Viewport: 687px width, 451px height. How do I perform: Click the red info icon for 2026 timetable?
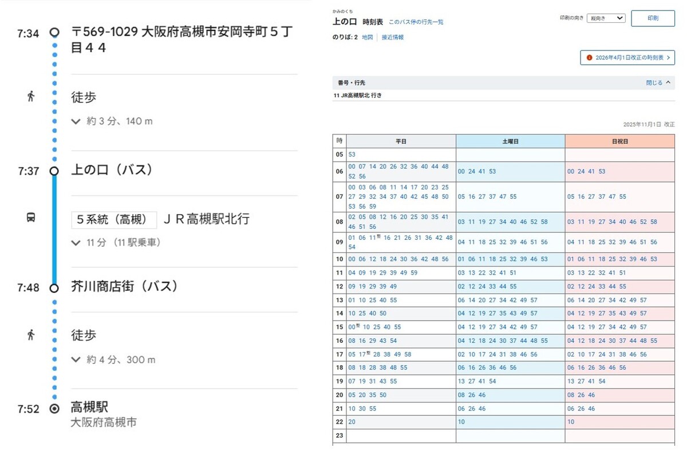click(589, 58)
